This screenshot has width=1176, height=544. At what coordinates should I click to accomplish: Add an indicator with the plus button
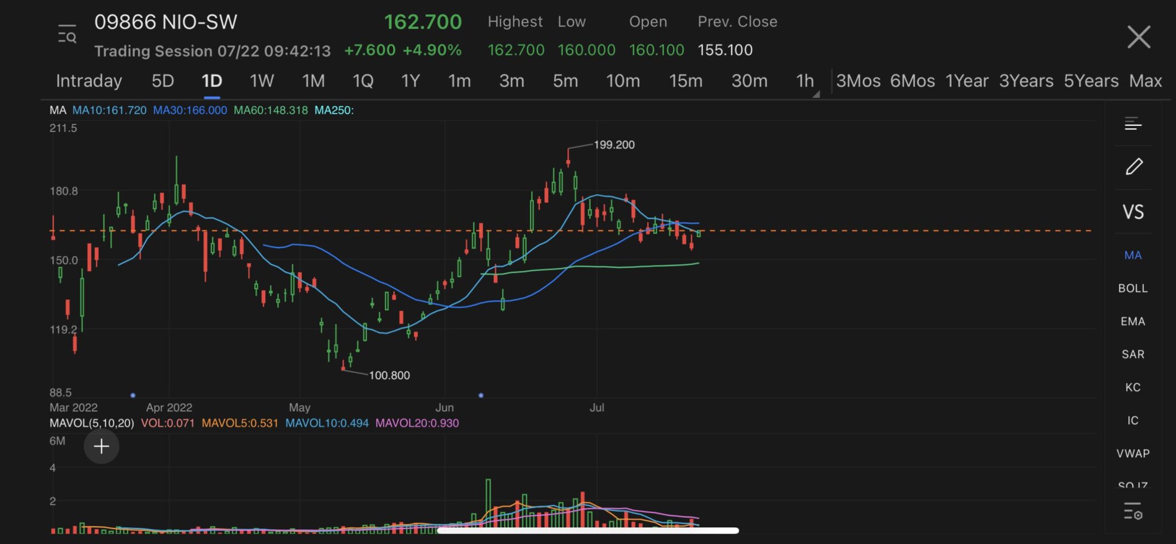(102, 446)
